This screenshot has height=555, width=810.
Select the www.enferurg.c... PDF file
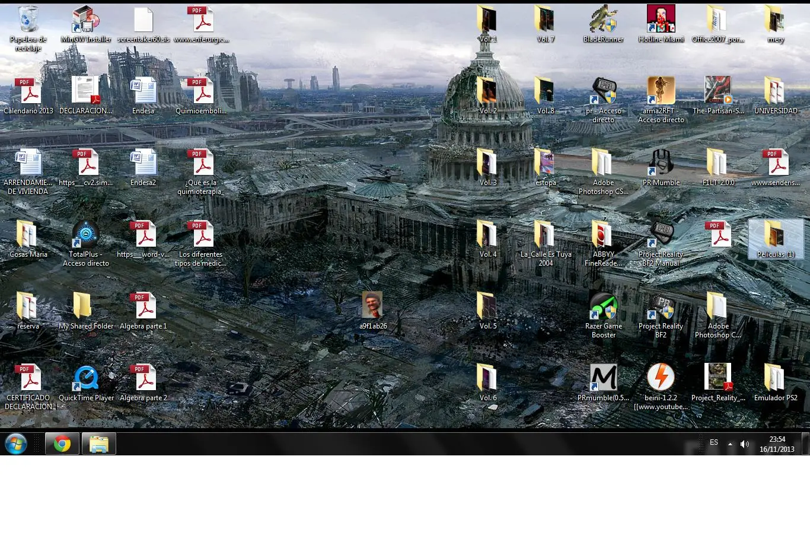click(x=201, y=25)
